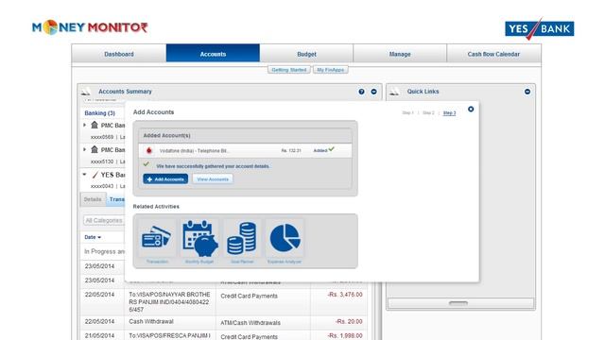This screenshot has width=605, height=340.
Task: Click the green Added checkmark
Action: click(332, 149)
